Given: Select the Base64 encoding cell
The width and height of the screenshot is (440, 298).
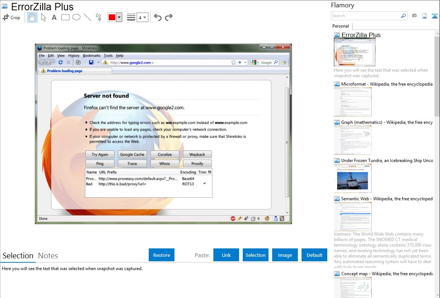Looking at the screenshot, I should (x=188, y=179).
